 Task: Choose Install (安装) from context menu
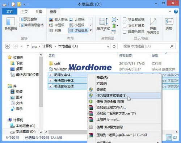click(x=125, y=89)
